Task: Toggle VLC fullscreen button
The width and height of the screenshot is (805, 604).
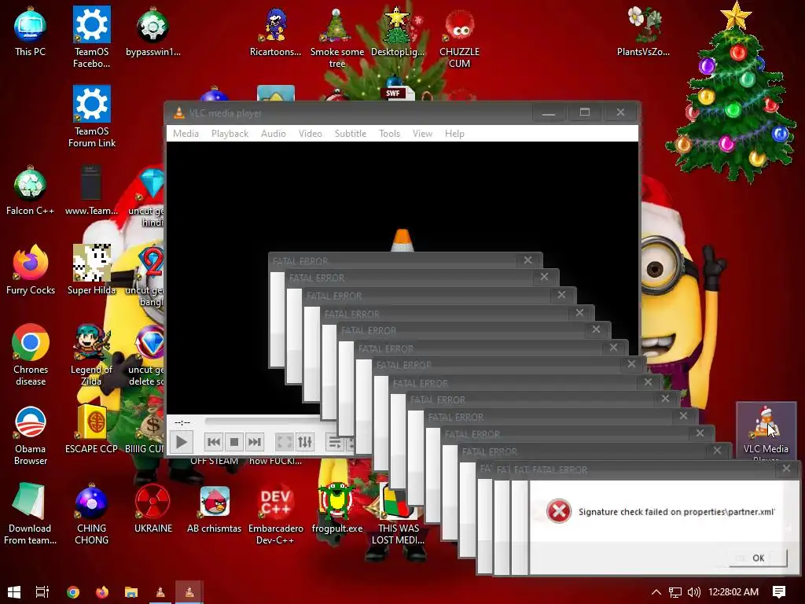Action: click(284, 442)
